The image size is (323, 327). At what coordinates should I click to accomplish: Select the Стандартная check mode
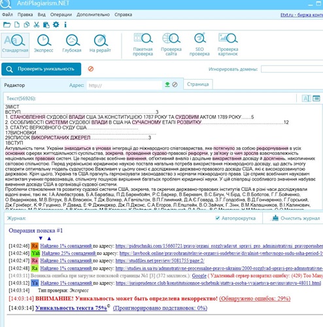click(x=15, y=45)
